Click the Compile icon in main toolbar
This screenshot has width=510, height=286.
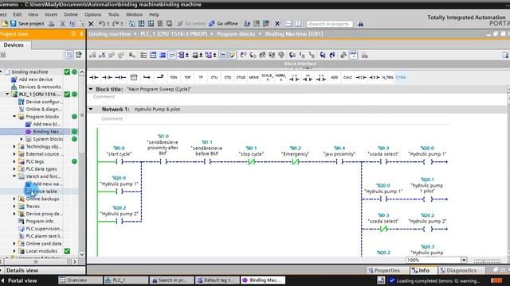pos(131,24)
